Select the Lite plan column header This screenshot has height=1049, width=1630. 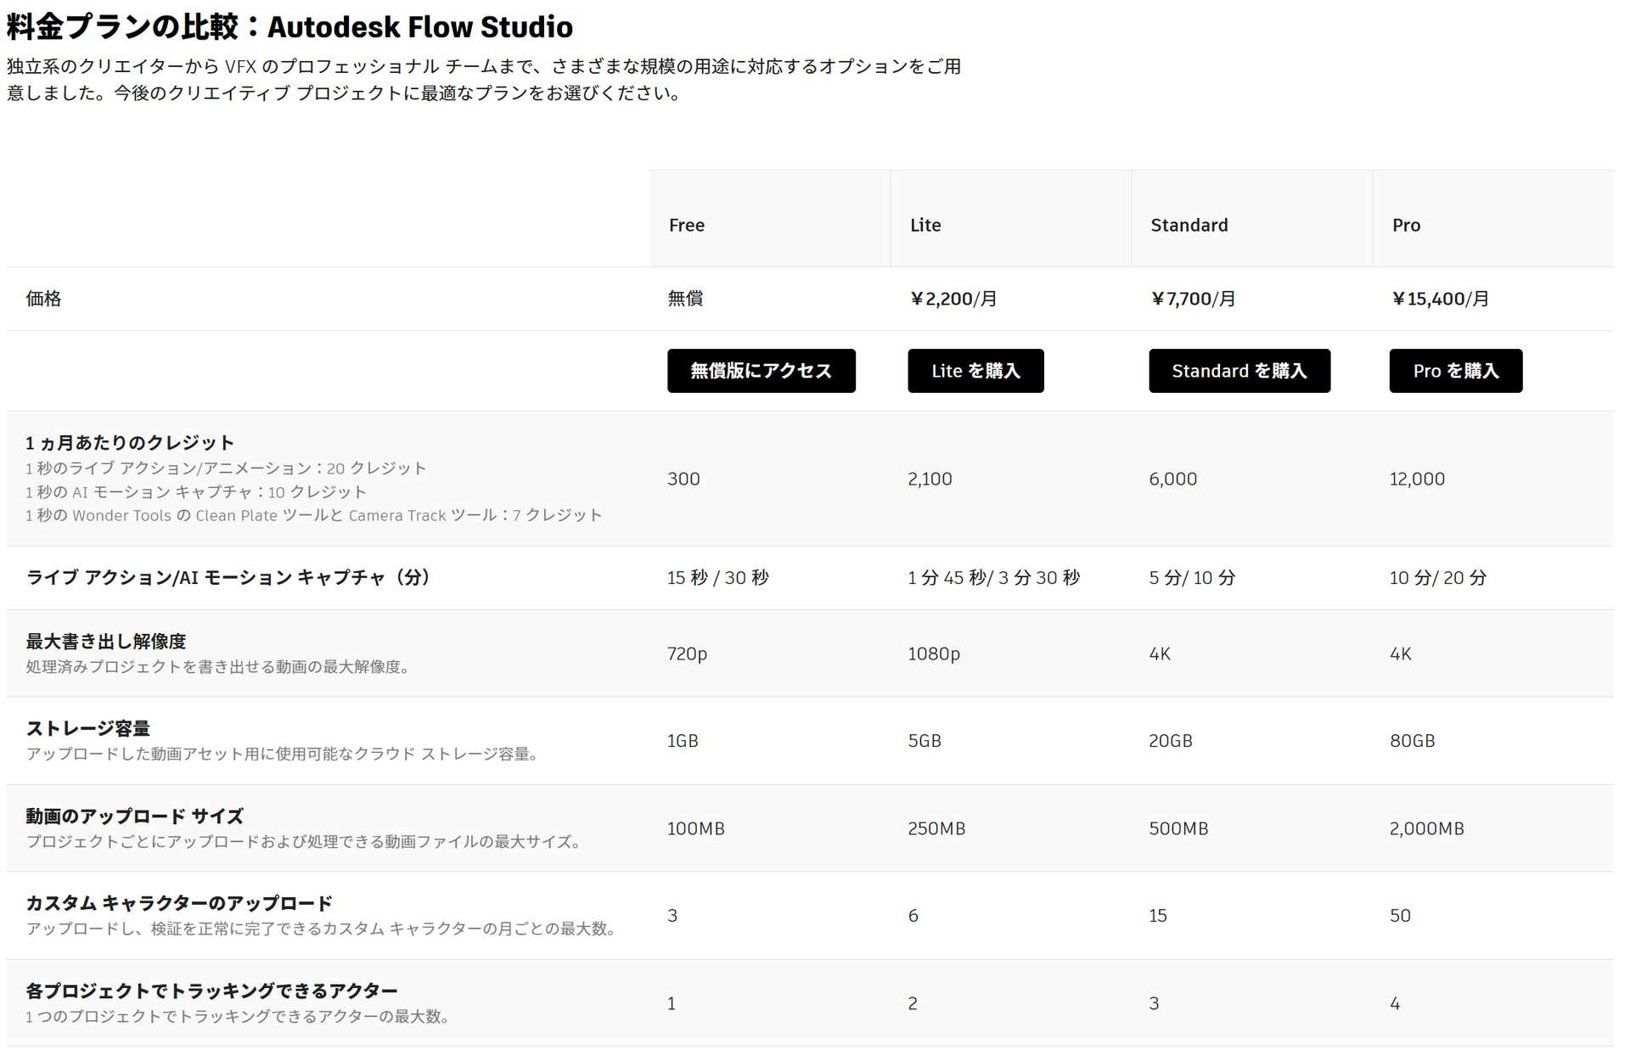click(x=925, y=225)
